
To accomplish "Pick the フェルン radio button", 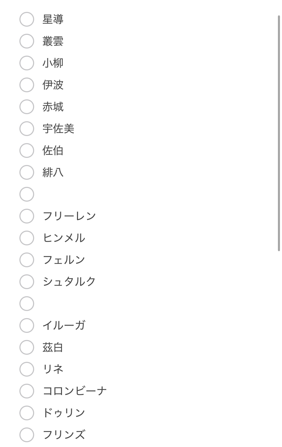I will point(27,260).
